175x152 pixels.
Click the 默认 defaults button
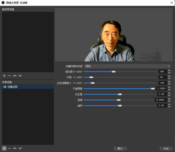(120, 148)
